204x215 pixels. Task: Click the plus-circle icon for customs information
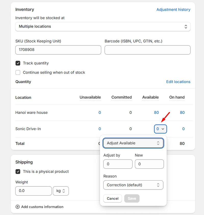click(18, 207)
